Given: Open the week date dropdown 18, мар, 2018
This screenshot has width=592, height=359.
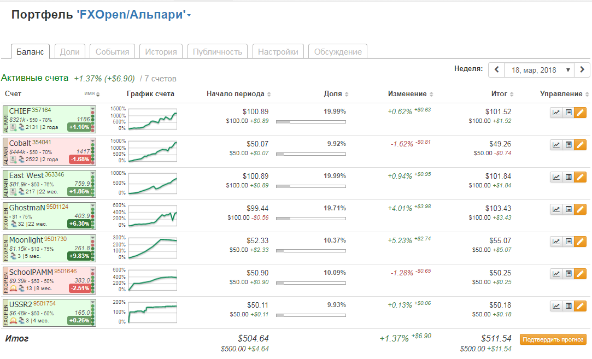Looking at the screenshot, I should click(x=539, y=70).
